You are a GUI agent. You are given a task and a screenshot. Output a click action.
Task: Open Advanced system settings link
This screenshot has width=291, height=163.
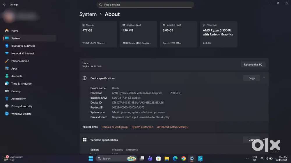pos(172,127)
